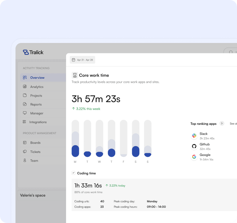
Task: Click the Integrations icon in sidebar
Action: [x=24, y=122]
